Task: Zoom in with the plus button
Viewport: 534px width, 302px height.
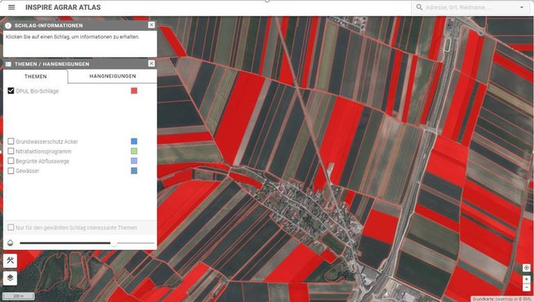Action: click(x=526, y=279)
